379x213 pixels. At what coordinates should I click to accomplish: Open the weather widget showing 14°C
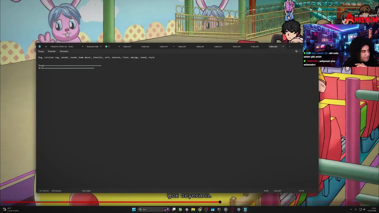pyautogui.click(x=11, y=209)
